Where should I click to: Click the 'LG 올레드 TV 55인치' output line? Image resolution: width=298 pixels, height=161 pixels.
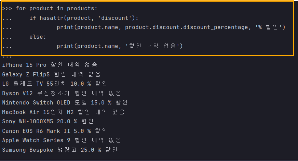click(x=55, y=84)
